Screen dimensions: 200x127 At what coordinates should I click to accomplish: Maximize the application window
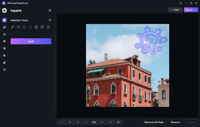click(191, 3)
